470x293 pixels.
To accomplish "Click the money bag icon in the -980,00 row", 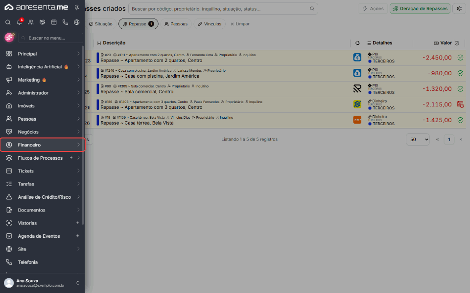I will pos(357,73).
